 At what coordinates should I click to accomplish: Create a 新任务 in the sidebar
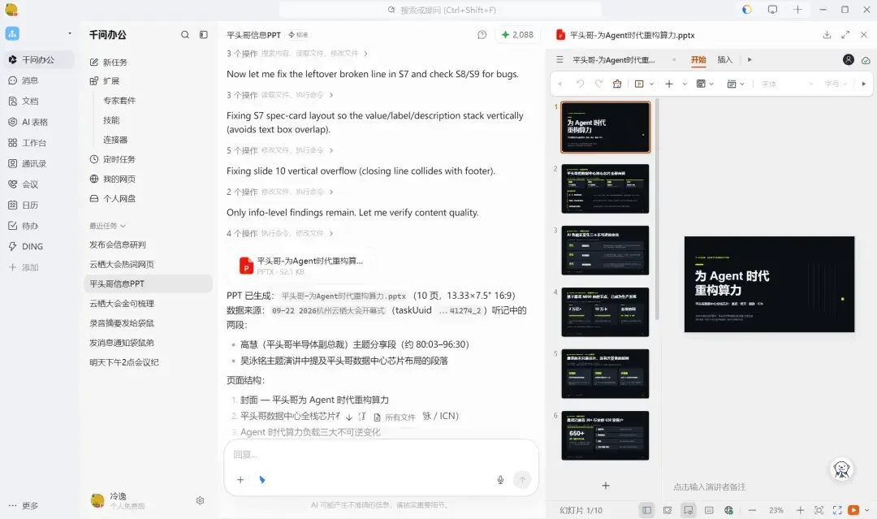[109, 62]
